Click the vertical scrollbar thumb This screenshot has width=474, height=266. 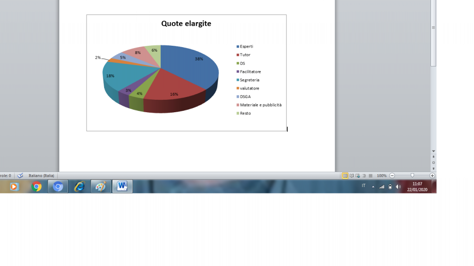433,33
